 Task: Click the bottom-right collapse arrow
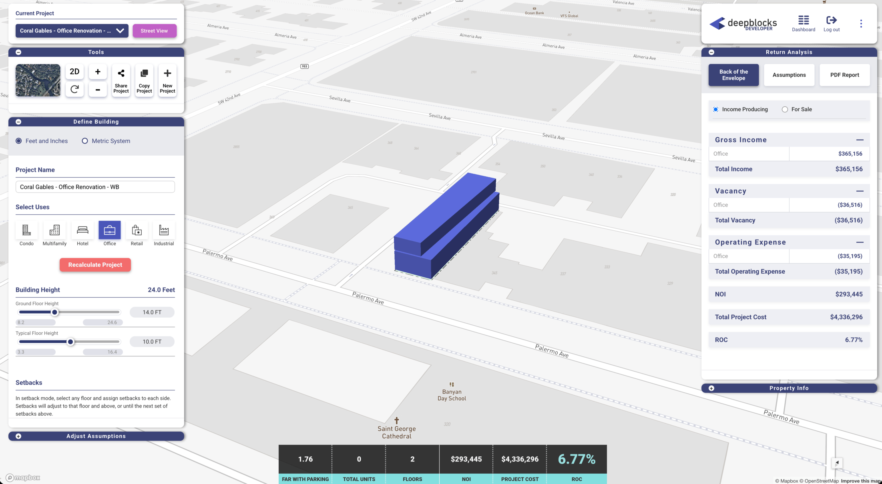[x=837, y=463]
